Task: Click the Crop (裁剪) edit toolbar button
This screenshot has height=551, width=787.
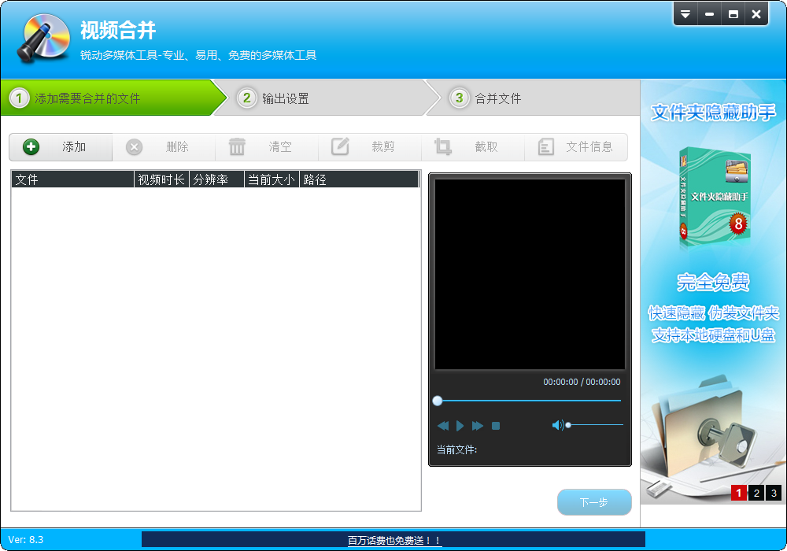Action: click(x=370, y=147)
